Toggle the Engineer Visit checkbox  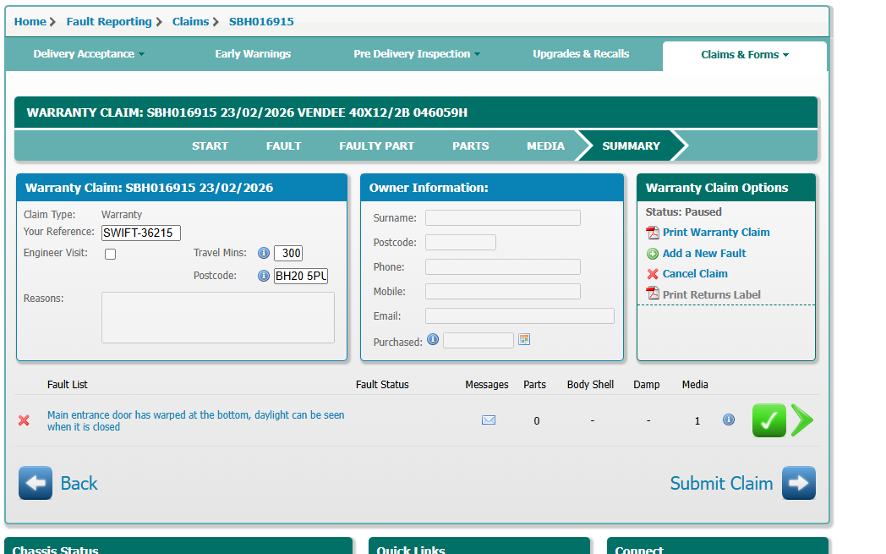click(110, 255)
